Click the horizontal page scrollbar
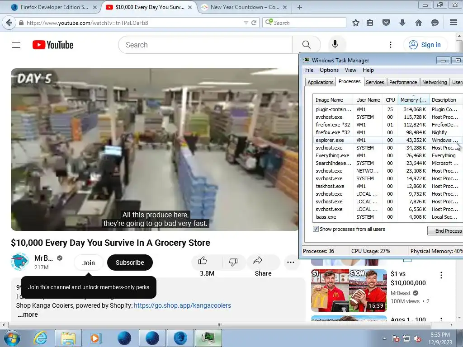This screenshot has height=347, width=463. click(x=219, y=325)
